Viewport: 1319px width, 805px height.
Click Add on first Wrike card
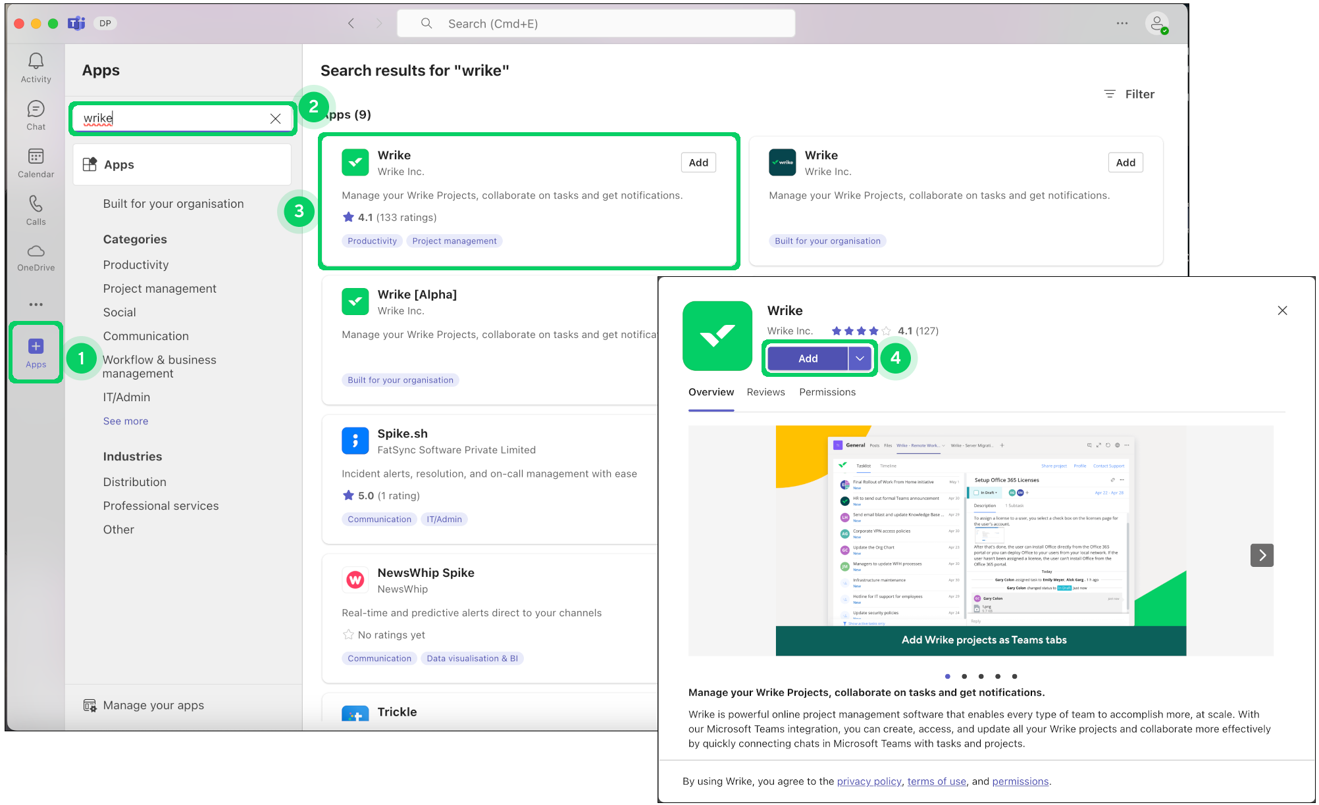(x=698, y=162)
